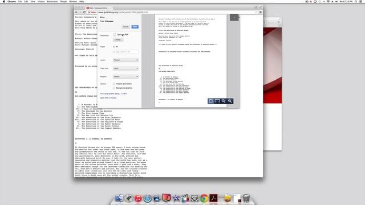365x205 pixels.
Task: Open Final Cut Pro clapperboard in the Dock
Action: (x=185, y=198)
